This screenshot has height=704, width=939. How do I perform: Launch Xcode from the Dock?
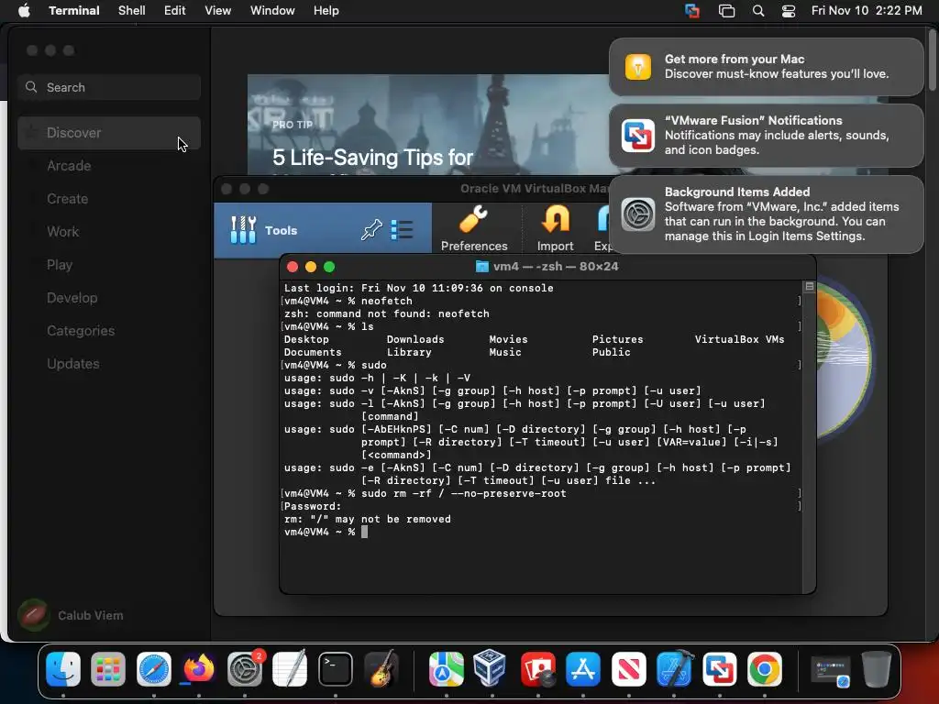click(674, 668)
